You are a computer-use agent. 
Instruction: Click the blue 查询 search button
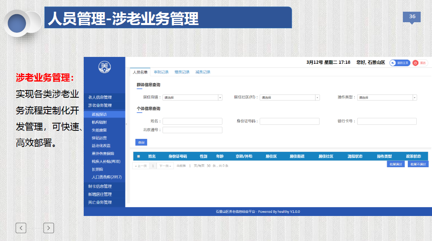(141, 142)
